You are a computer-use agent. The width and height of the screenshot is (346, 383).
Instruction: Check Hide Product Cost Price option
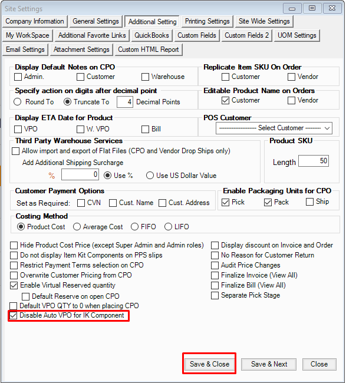tap(14, 245)
